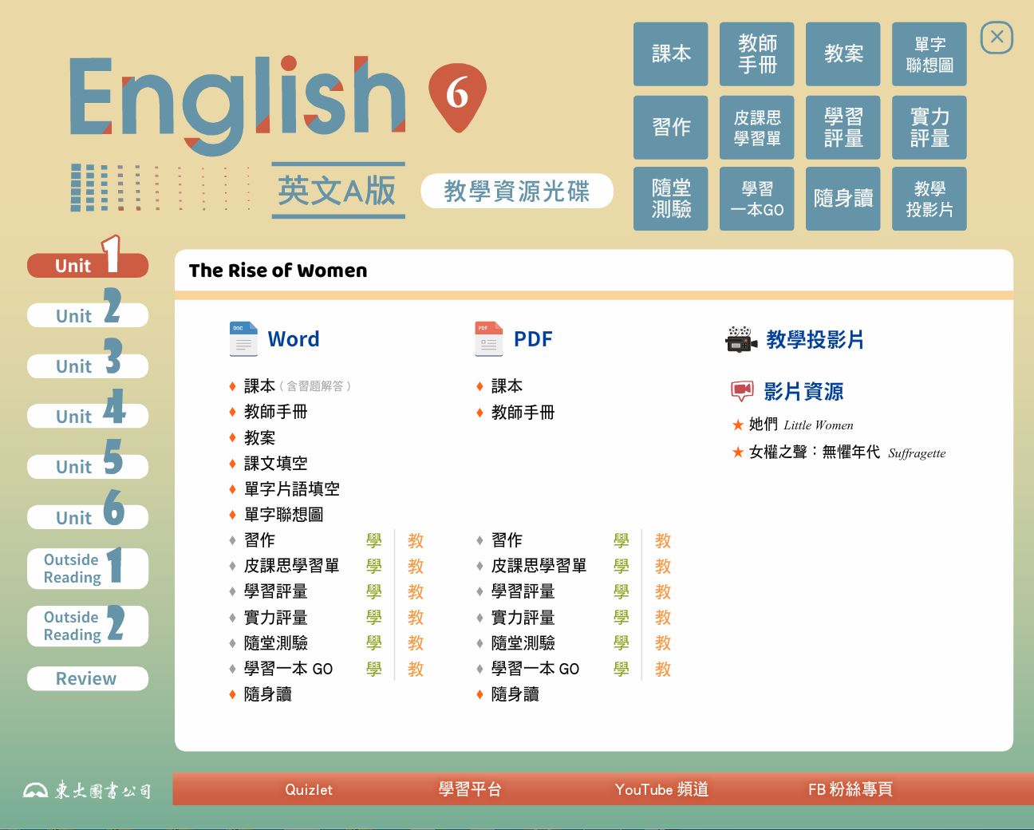The image size is (1034, 830).
Task: Click the movie camera icon for 教學投影片
Action: tap(741, 339)
